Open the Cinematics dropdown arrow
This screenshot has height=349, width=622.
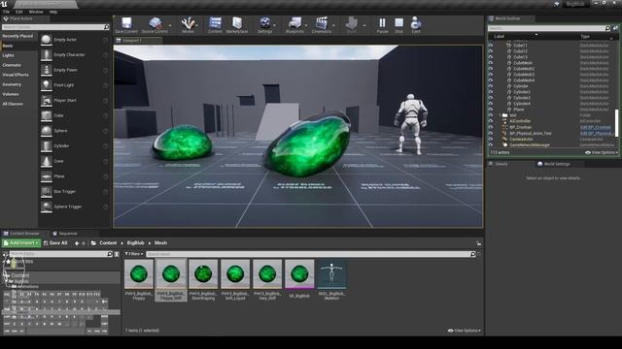pos(333,25)
